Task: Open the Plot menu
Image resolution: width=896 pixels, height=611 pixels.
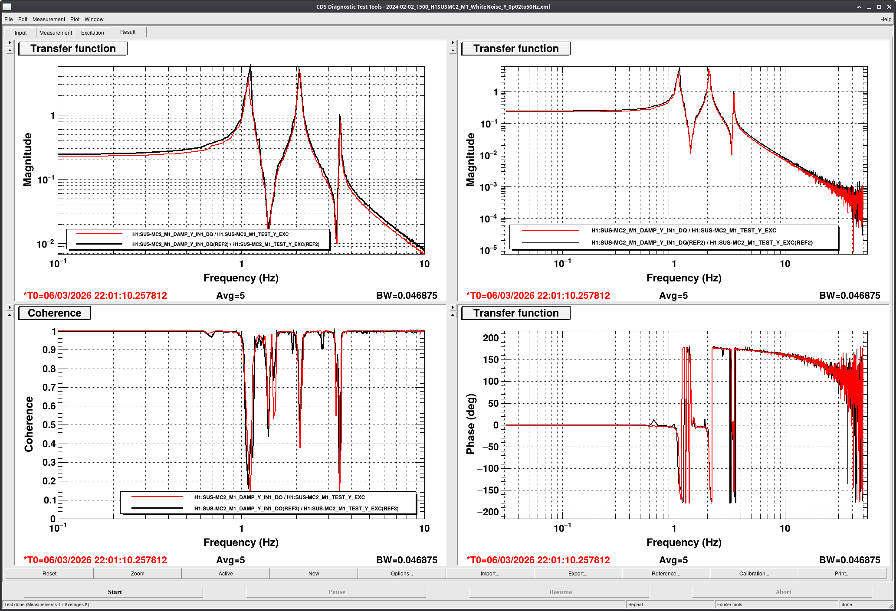Action: point(75,20)
